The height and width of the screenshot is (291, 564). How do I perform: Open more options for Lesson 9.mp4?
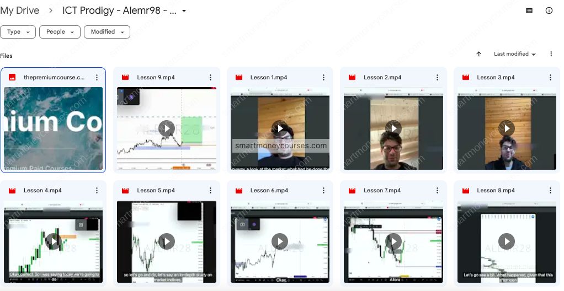point(210,78)
